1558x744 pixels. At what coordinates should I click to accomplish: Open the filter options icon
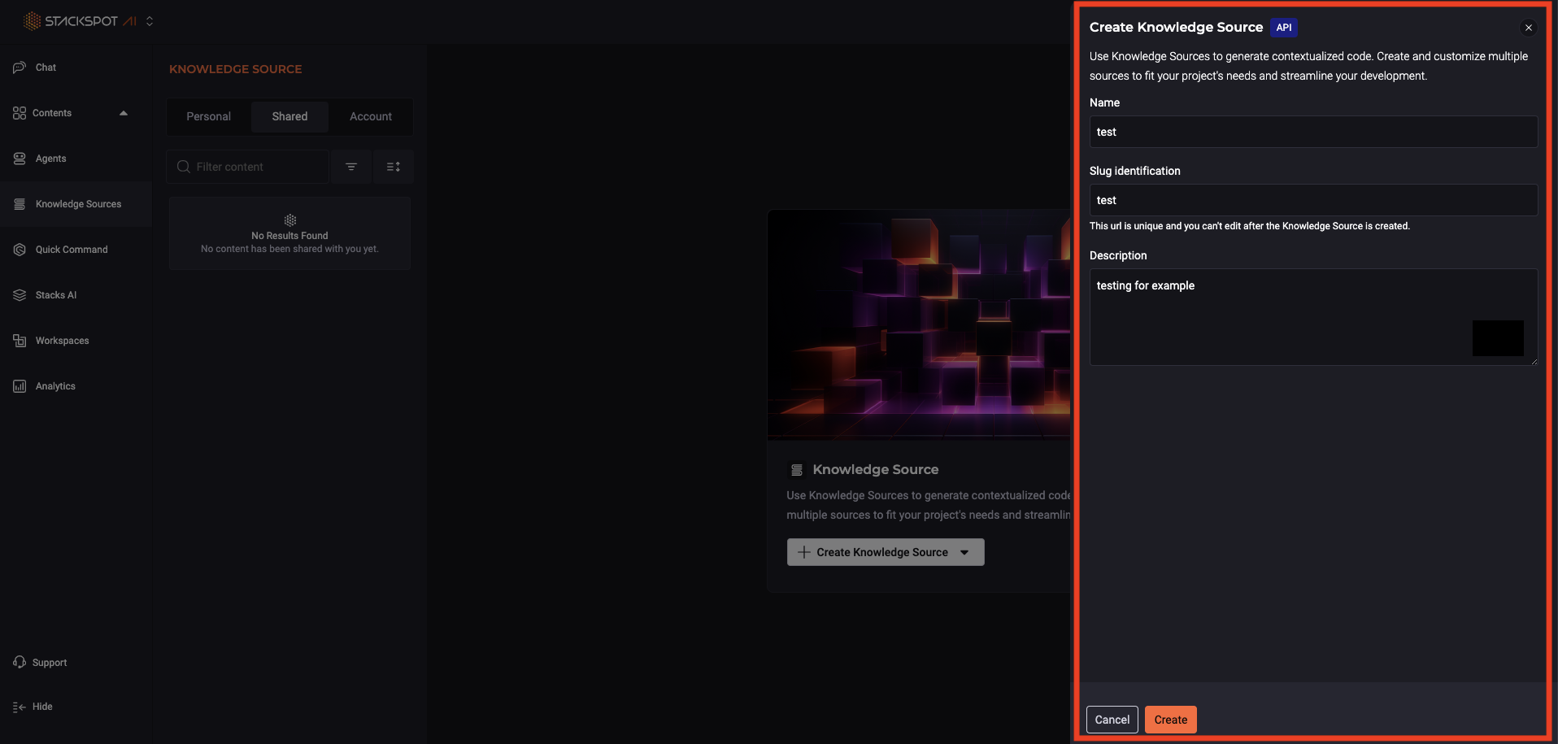click(350, 166)
